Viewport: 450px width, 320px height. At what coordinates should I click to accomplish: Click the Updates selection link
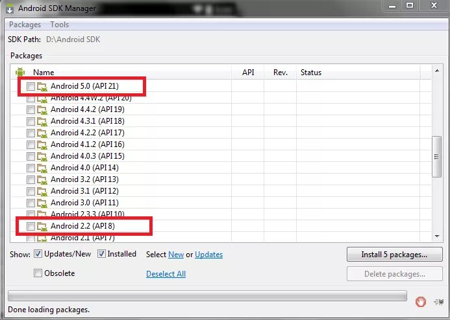208,255
